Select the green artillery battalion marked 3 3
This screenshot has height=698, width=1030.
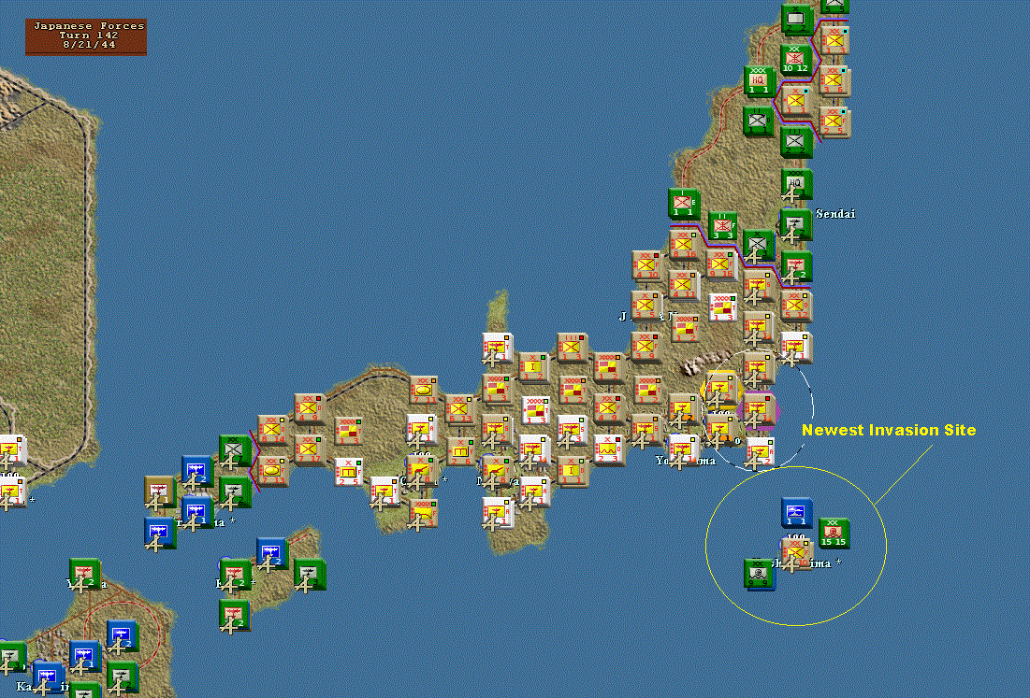pyautogui.click(x=722, y=225)
